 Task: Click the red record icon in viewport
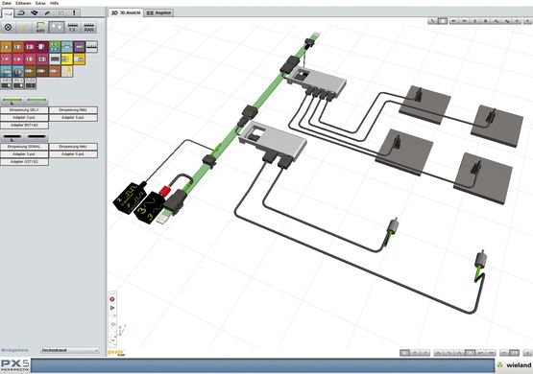112,299
